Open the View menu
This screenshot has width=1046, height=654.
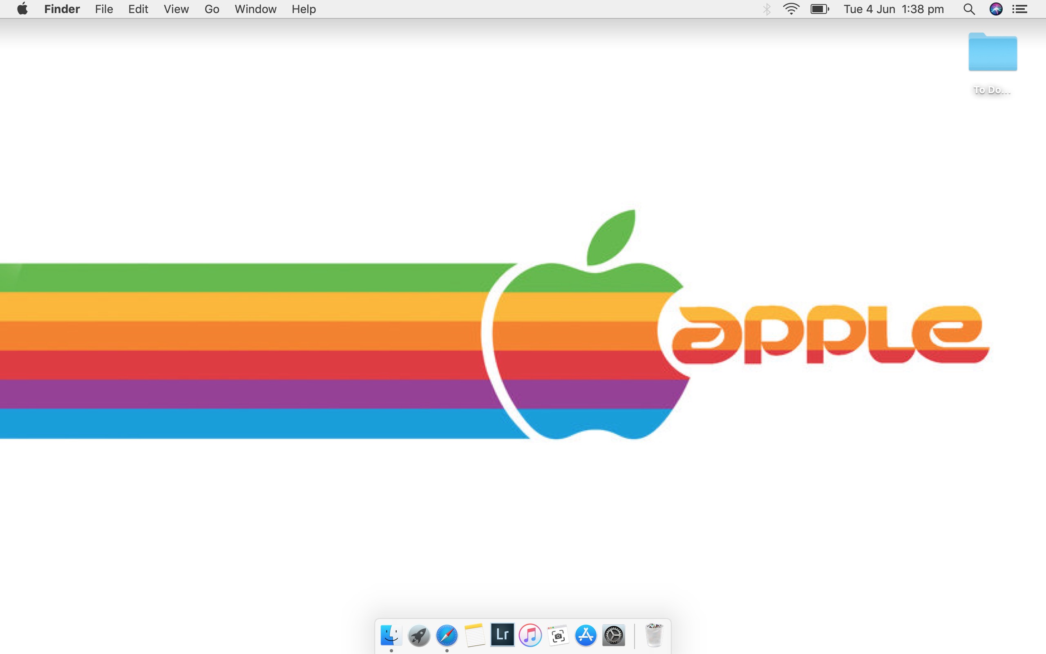(x=177, y=9)
